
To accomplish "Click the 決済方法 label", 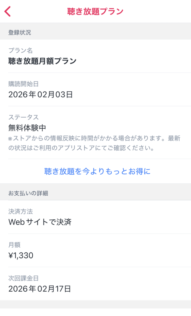I will (20, 212).
